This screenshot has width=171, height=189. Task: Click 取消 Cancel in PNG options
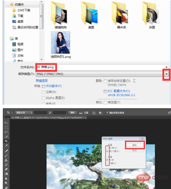(134, 150)
